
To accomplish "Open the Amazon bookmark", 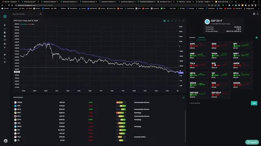I will 37,9.
